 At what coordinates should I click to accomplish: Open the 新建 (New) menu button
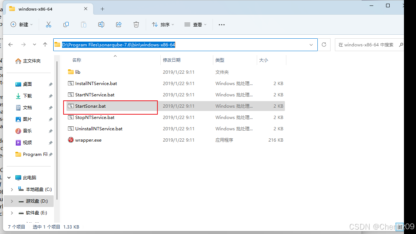(x=22, y=24)
